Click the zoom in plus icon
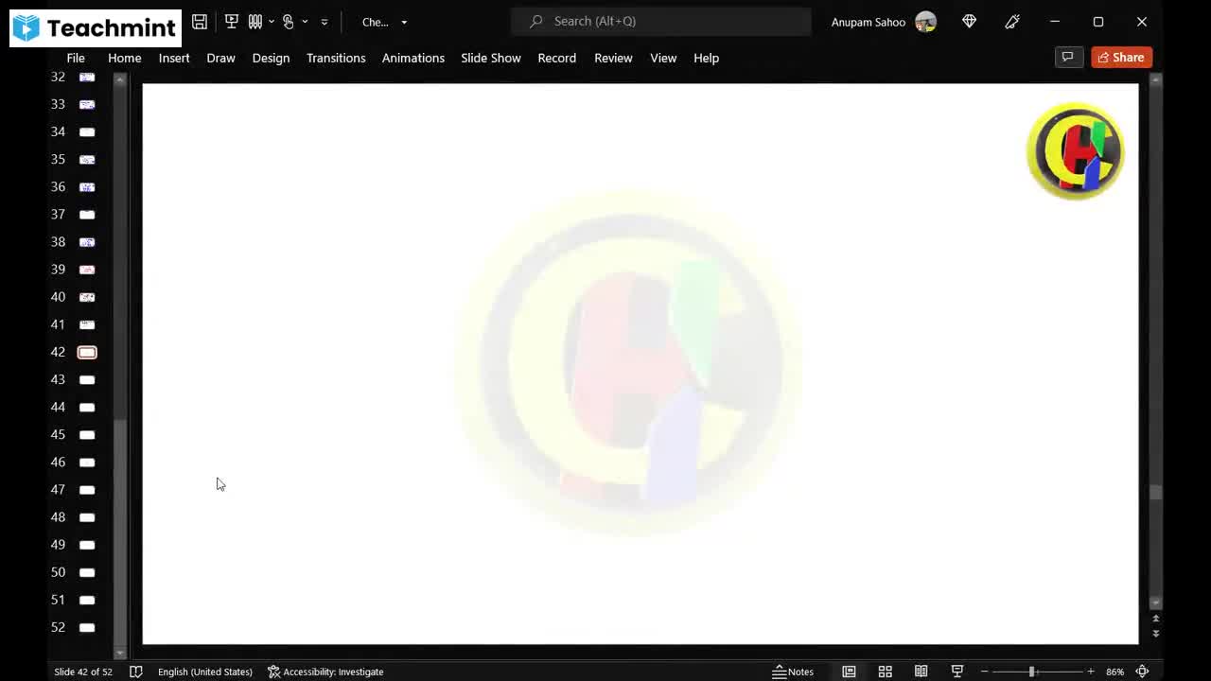This screenshot has height=681, width=1211. [x=1091, y=672]
